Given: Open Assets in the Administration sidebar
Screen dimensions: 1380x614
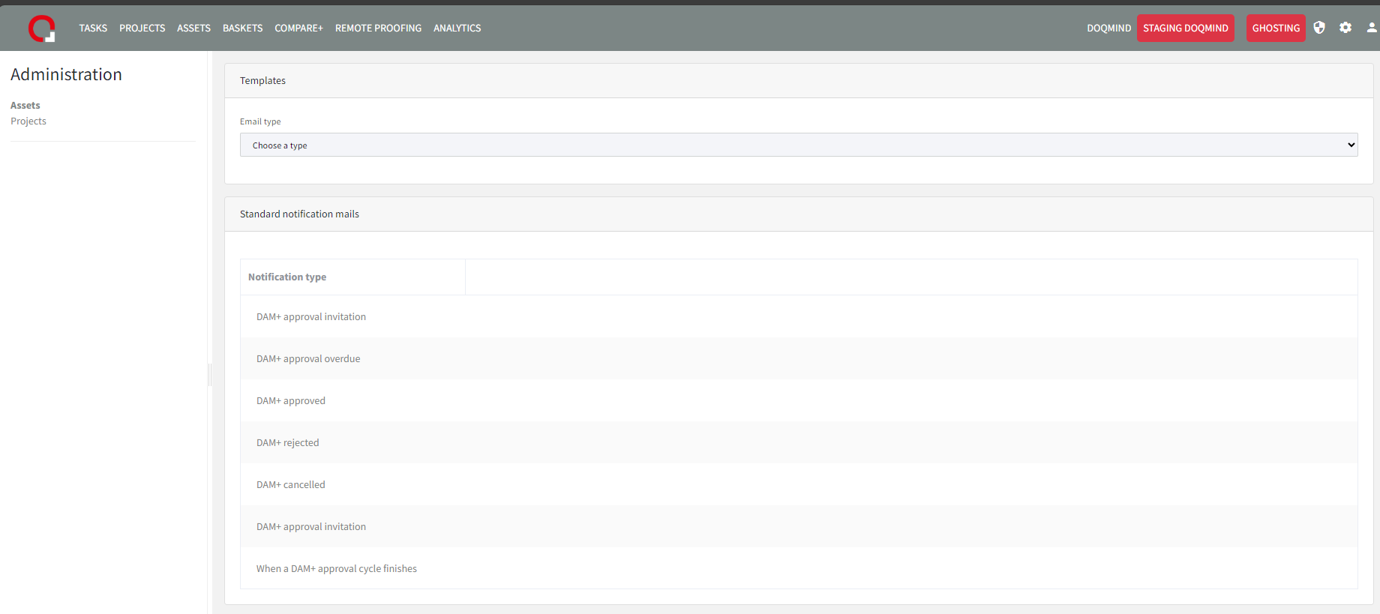Looking at the screenshot, I should point(25,106).
